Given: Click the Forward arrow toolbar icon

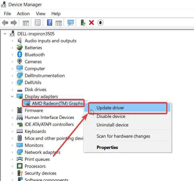Looking at the screenshot, I should pos(14,23).
